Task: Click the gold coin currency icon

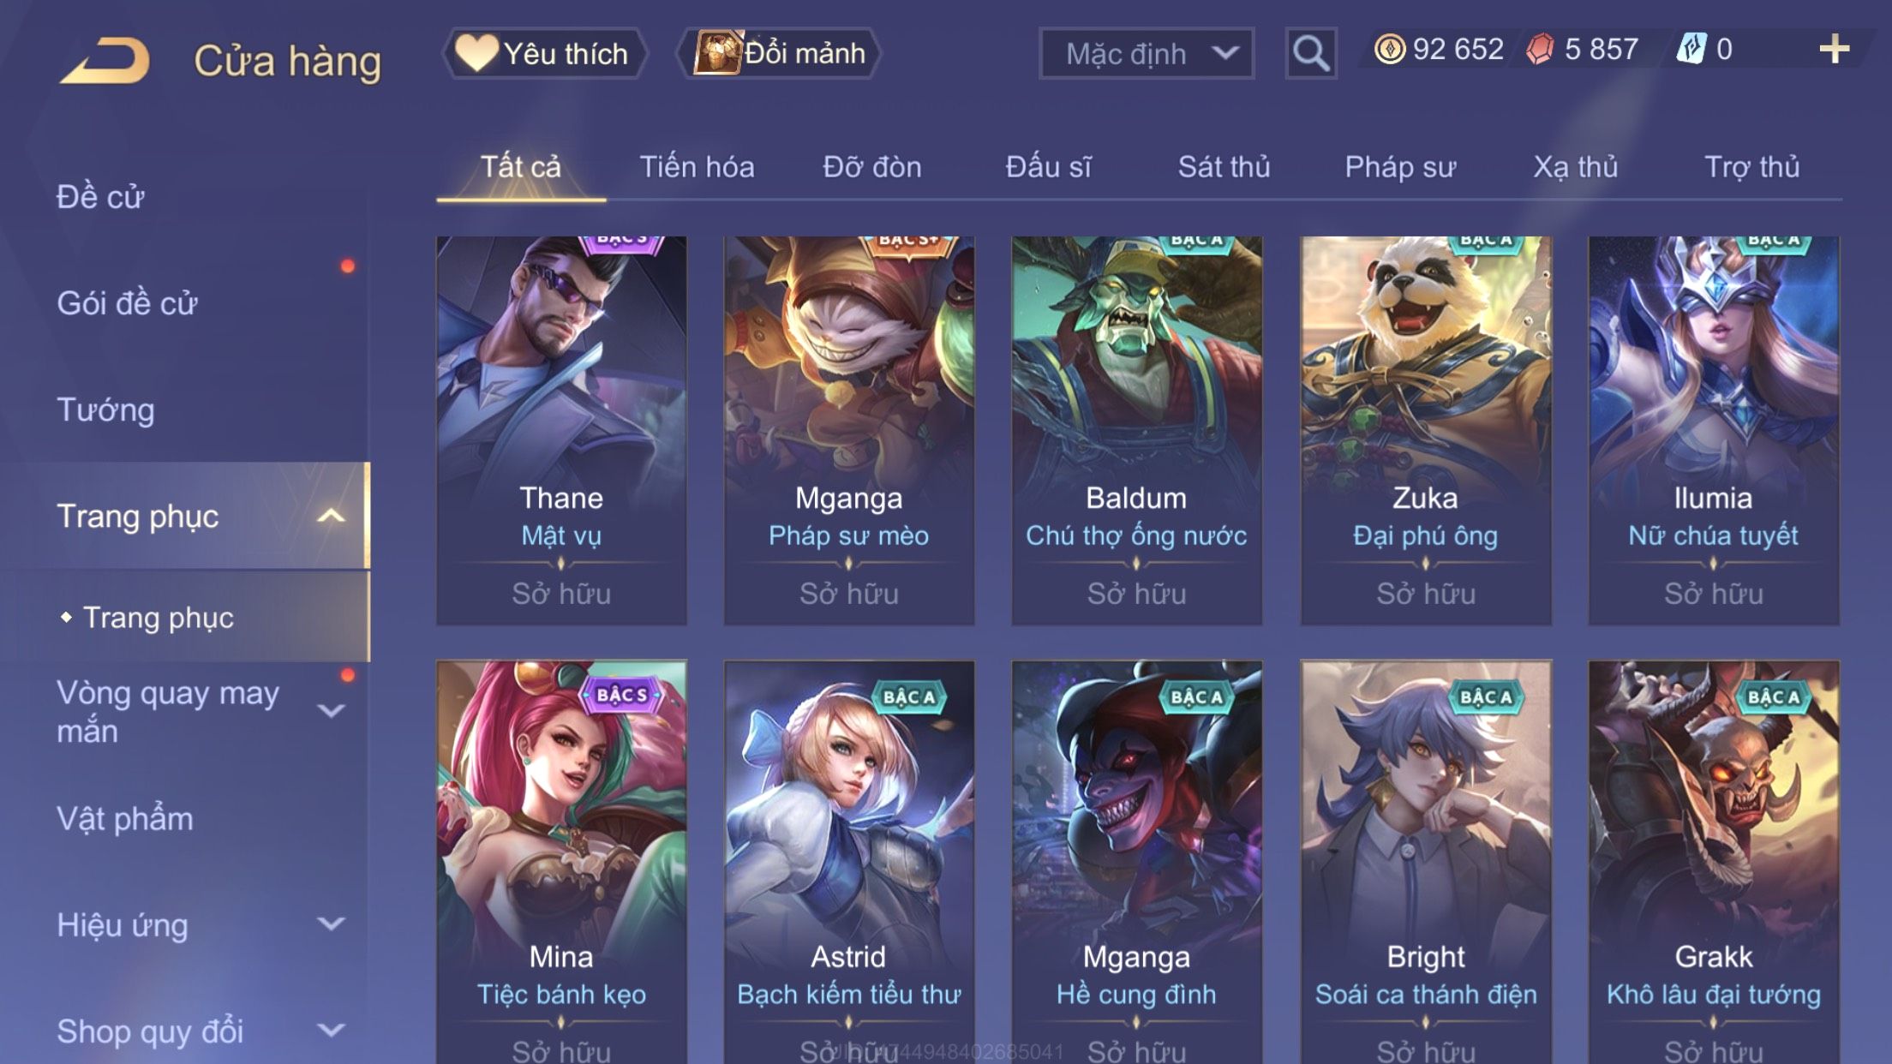Action: 1390,49
